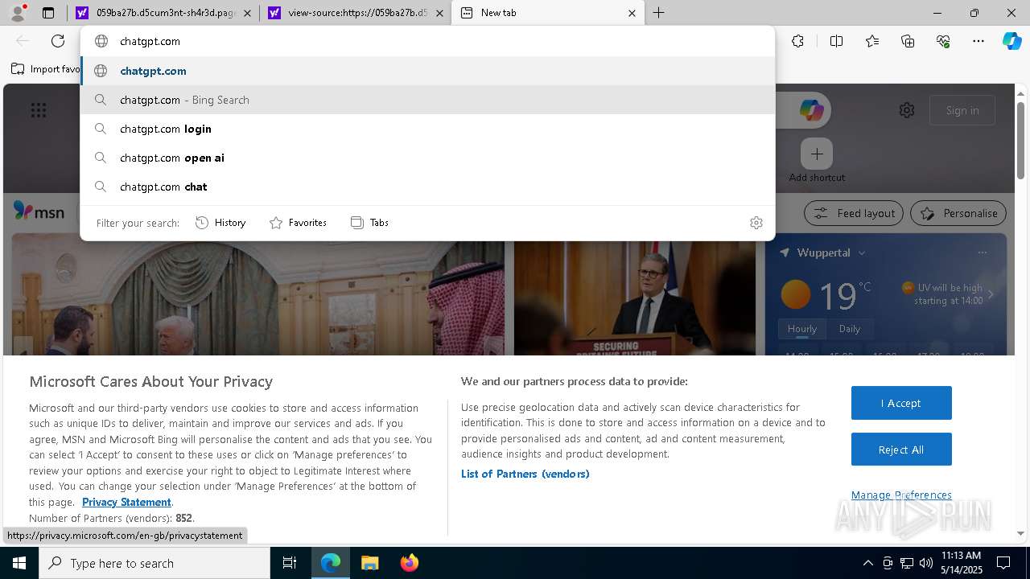The width and height of the screenshot is (1030, 579).
Task: Open address bar suggestion settings gear
Action: point(756,223)
